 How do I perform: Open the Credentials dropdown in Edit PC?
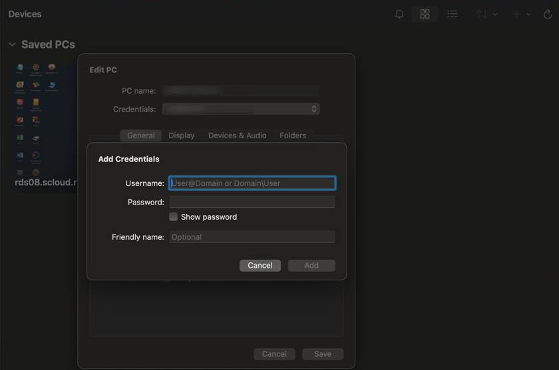(x=241, y=109)
